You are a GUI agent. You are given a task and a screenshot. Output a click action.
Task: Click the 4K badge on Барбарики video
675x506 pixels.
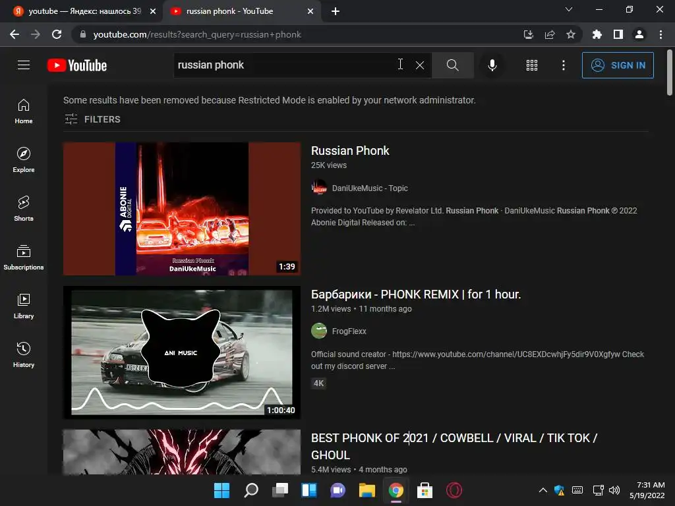[318, 383]
